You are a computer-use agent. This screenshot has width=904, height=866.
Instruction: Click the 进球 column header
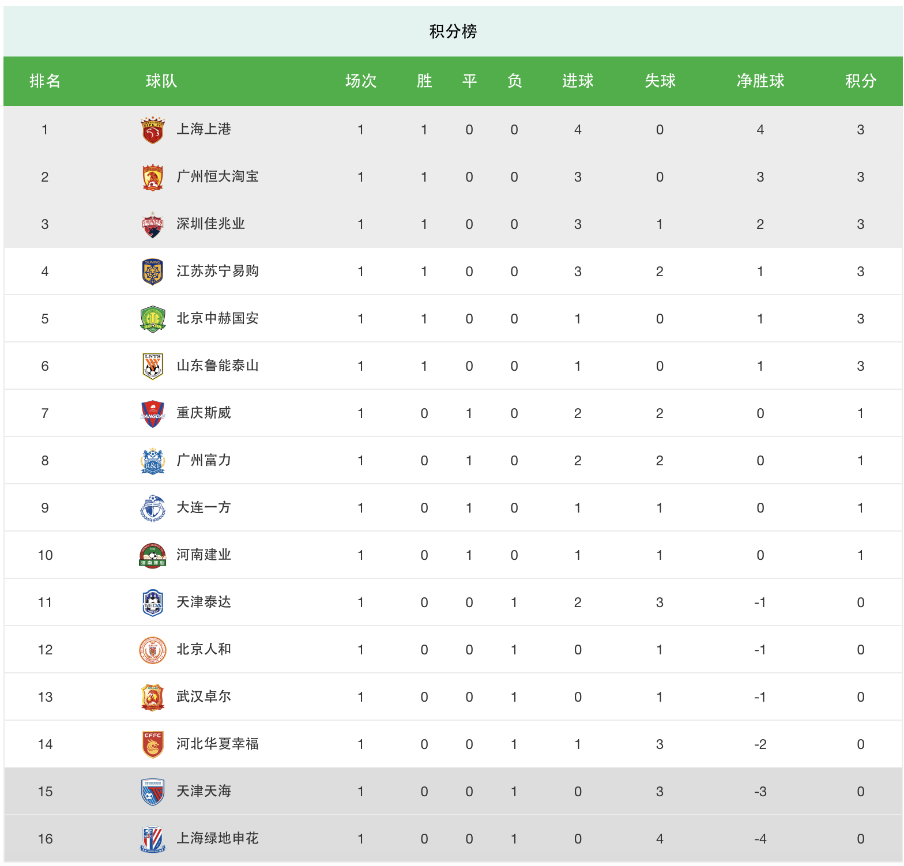tap(578, 81)
